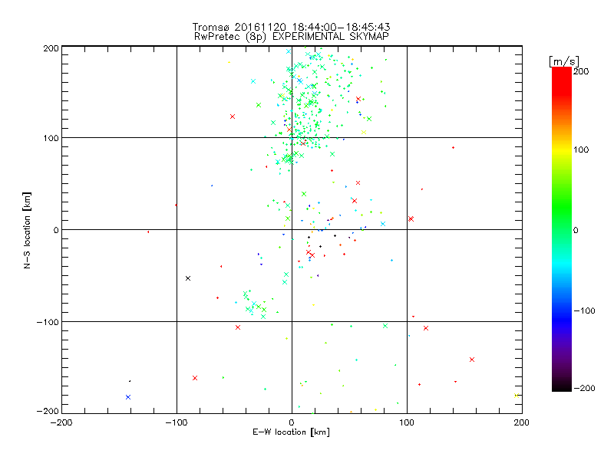Click the X-axis tick label '-200'
The height and width of the screenshot is (460, 614).
(61, 422)
